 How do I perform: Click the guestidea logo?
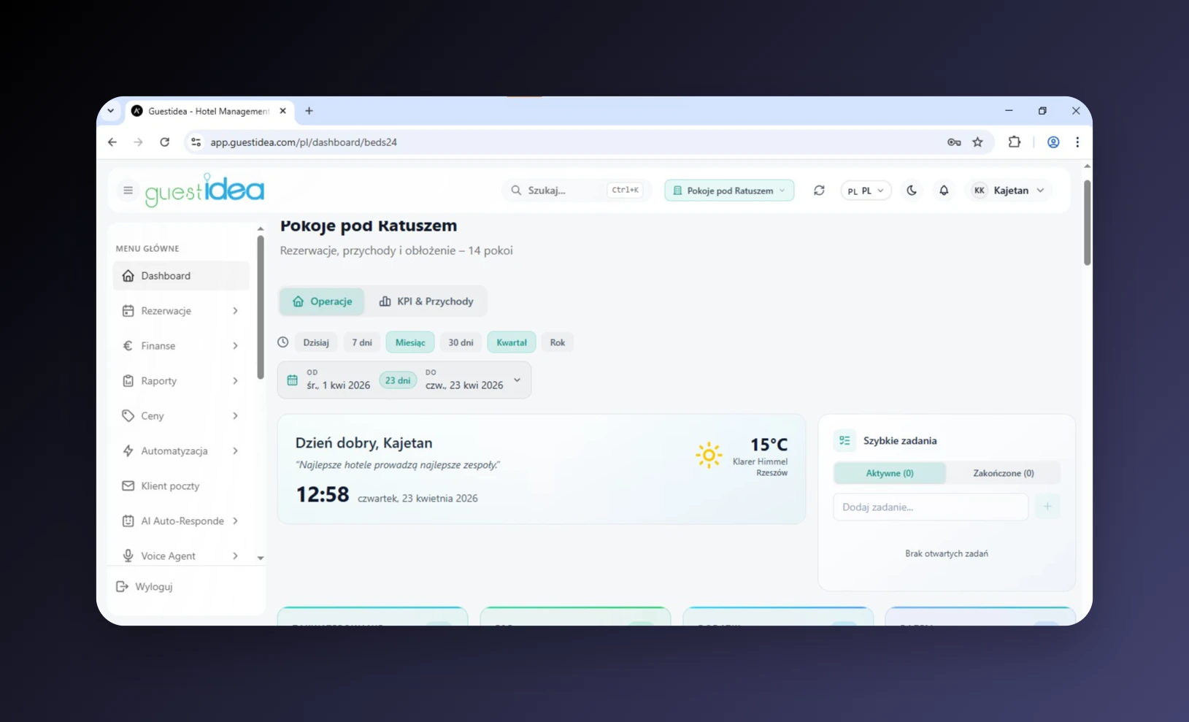click(x=204, y=191)
